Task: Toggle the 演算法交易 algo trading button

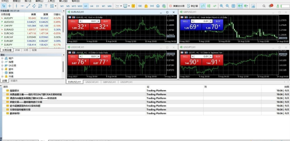Action: pyautogui.click(x=177, y=6)
